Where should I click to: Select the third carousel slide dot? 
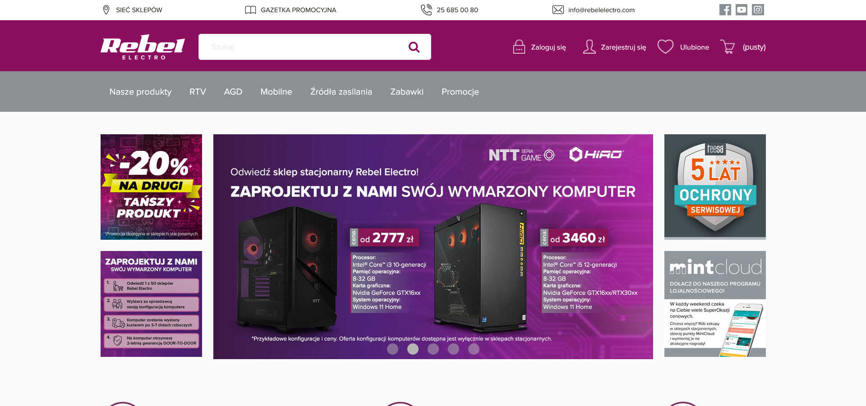[433, 349]
